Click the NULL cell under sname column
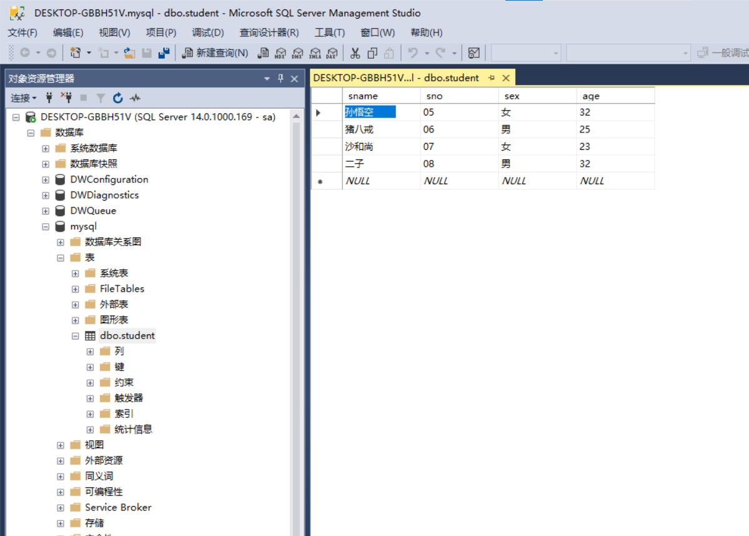749x536 pixels. pyautogui.click(x=381, y=181)
